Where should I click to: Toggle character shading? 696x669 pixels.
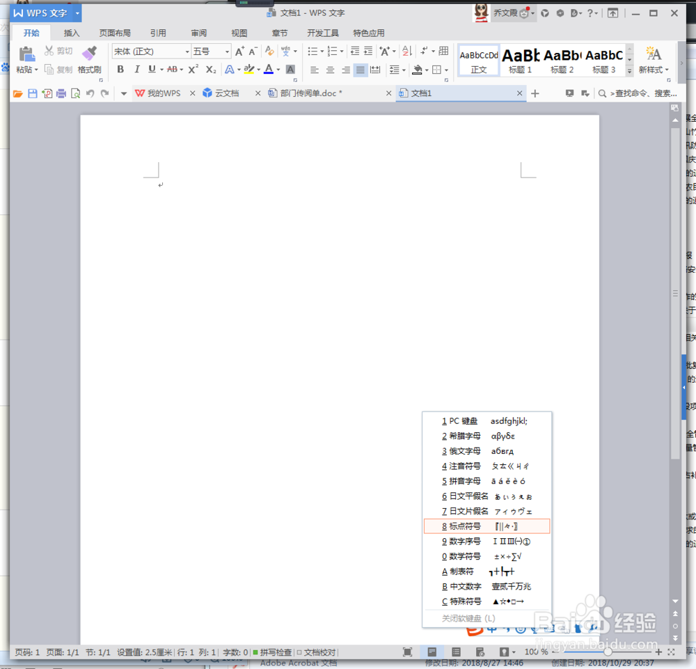(x=290, y=69)
